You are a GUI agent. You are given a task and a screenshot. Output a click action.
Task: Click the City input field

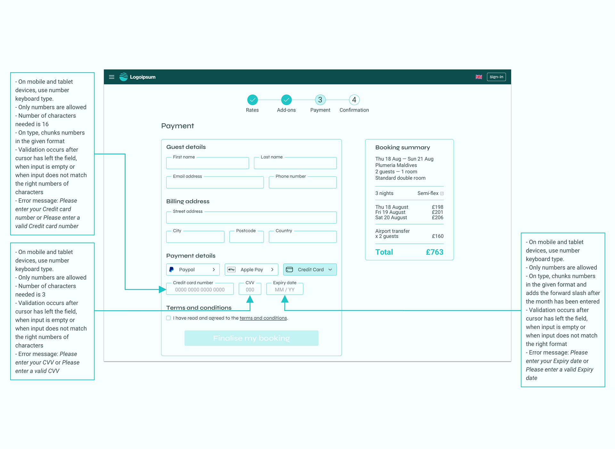pos(195,237)
